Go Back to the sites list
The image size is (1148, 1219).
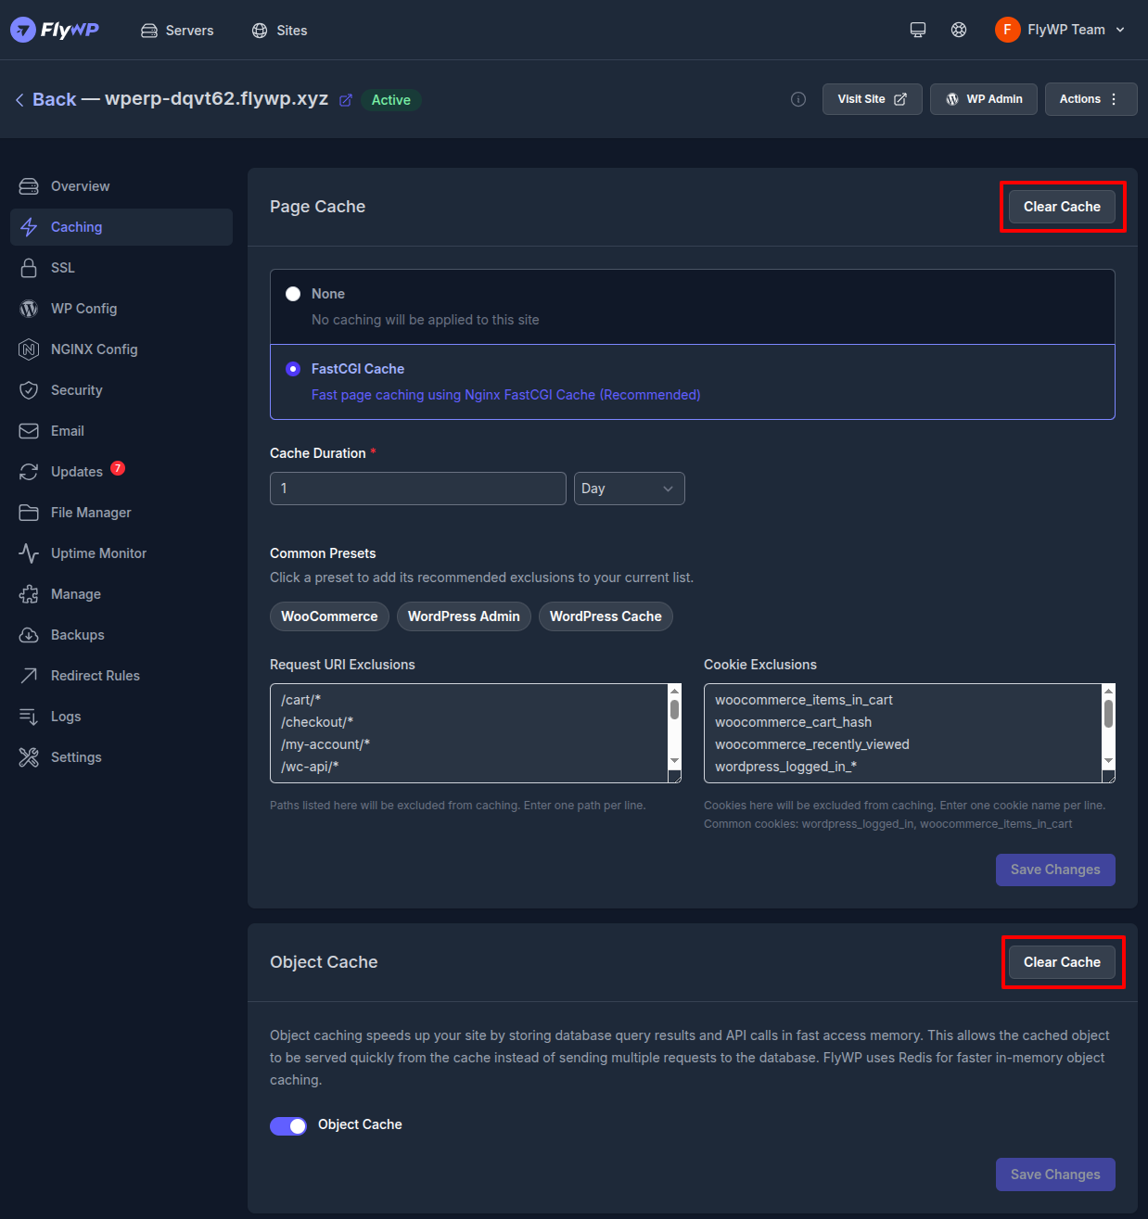[x=45, y=99]
